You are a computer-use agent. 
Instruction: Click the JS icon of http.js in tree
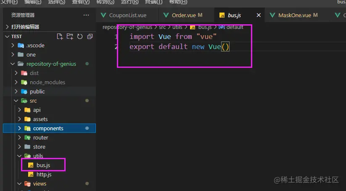click(x=31, y=175)
